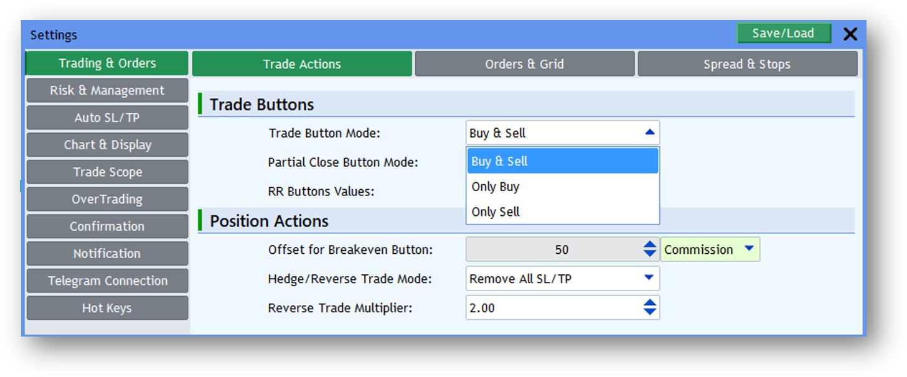Click the Trade Button Mode label

[x=324, y=133]
